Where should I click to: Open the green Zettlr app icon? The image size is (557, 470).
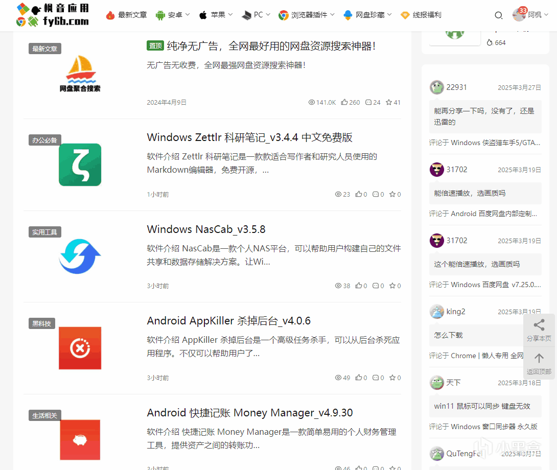tap(80, 165)
